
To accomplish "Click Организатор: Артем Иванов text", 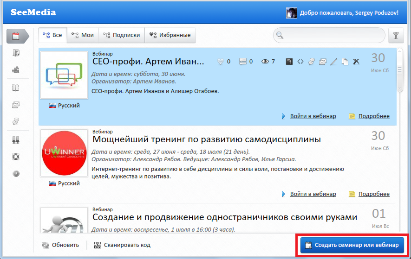I will [x=134, y=82].
